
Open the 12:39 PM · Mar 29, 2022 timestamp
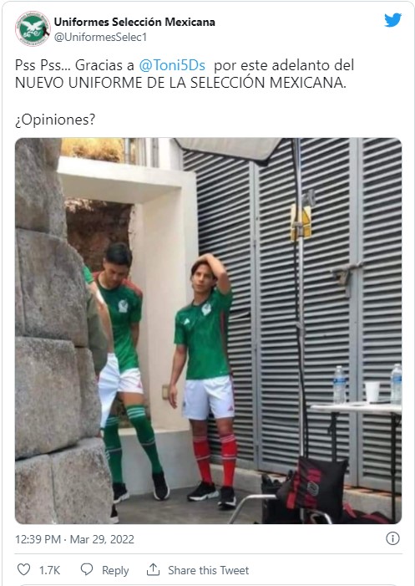coord(74,539)
